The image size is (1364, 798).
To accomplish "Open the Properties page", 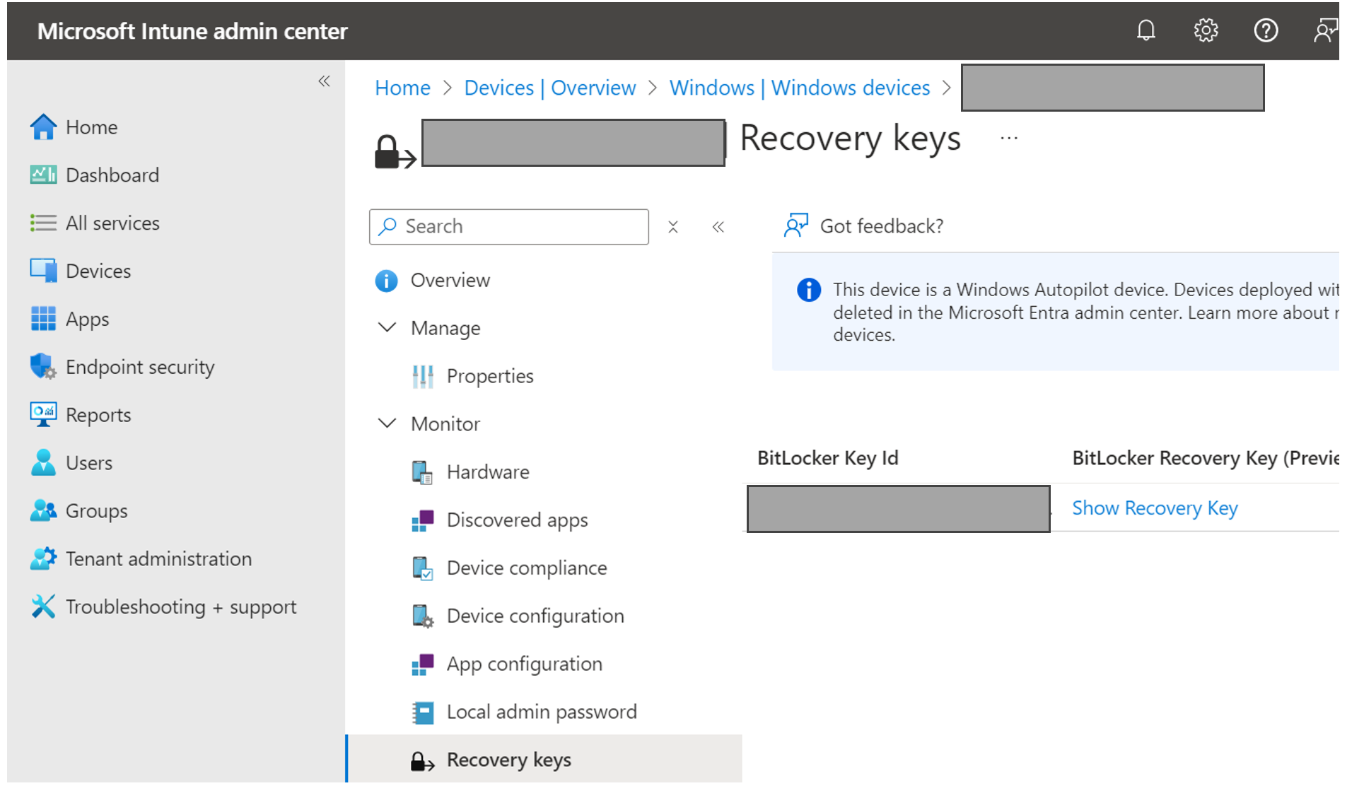I will tap(490, 377).
